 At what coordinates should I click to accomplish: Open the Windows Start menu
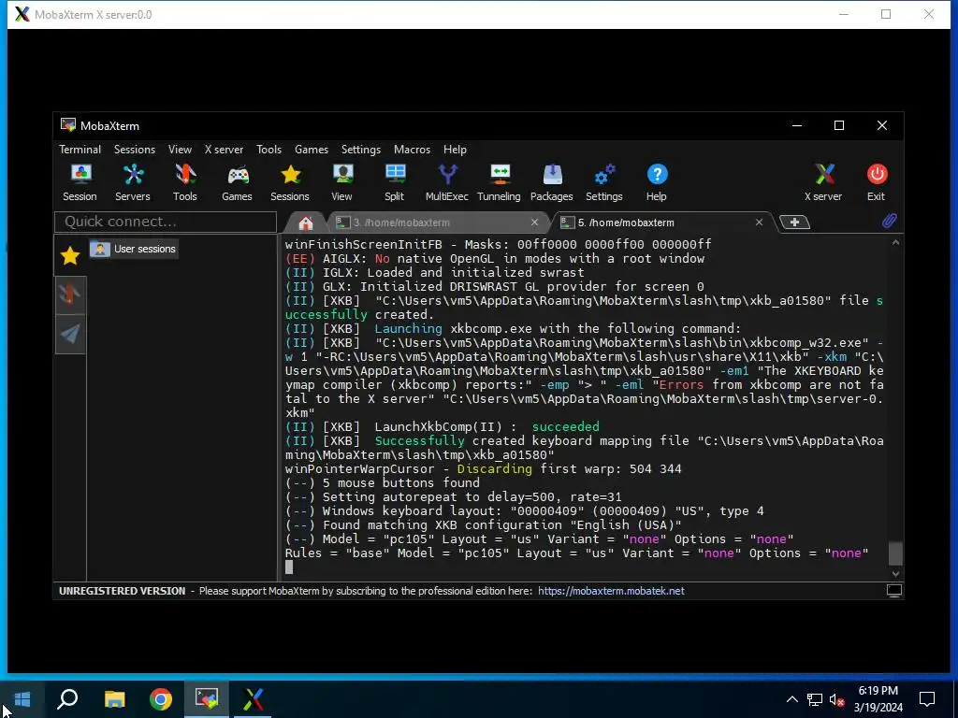coord(22,699)
